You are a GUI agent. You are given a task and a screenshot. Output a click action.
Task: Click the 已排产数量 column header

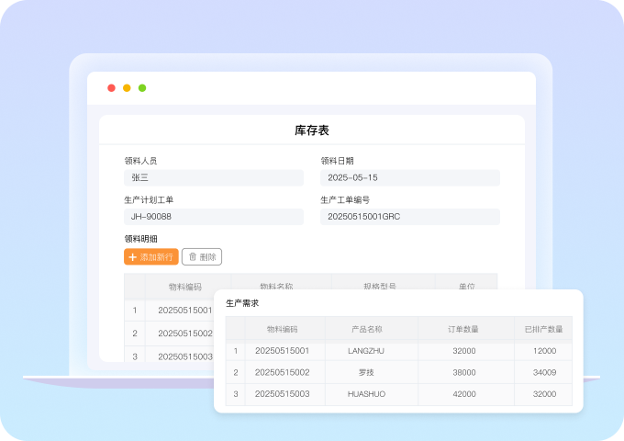pyautogui.click(x=543, y=329)
